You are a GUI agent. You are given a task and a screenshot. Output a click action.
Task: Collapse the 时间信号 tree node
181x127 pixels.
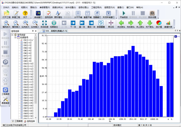coord(15,38)
